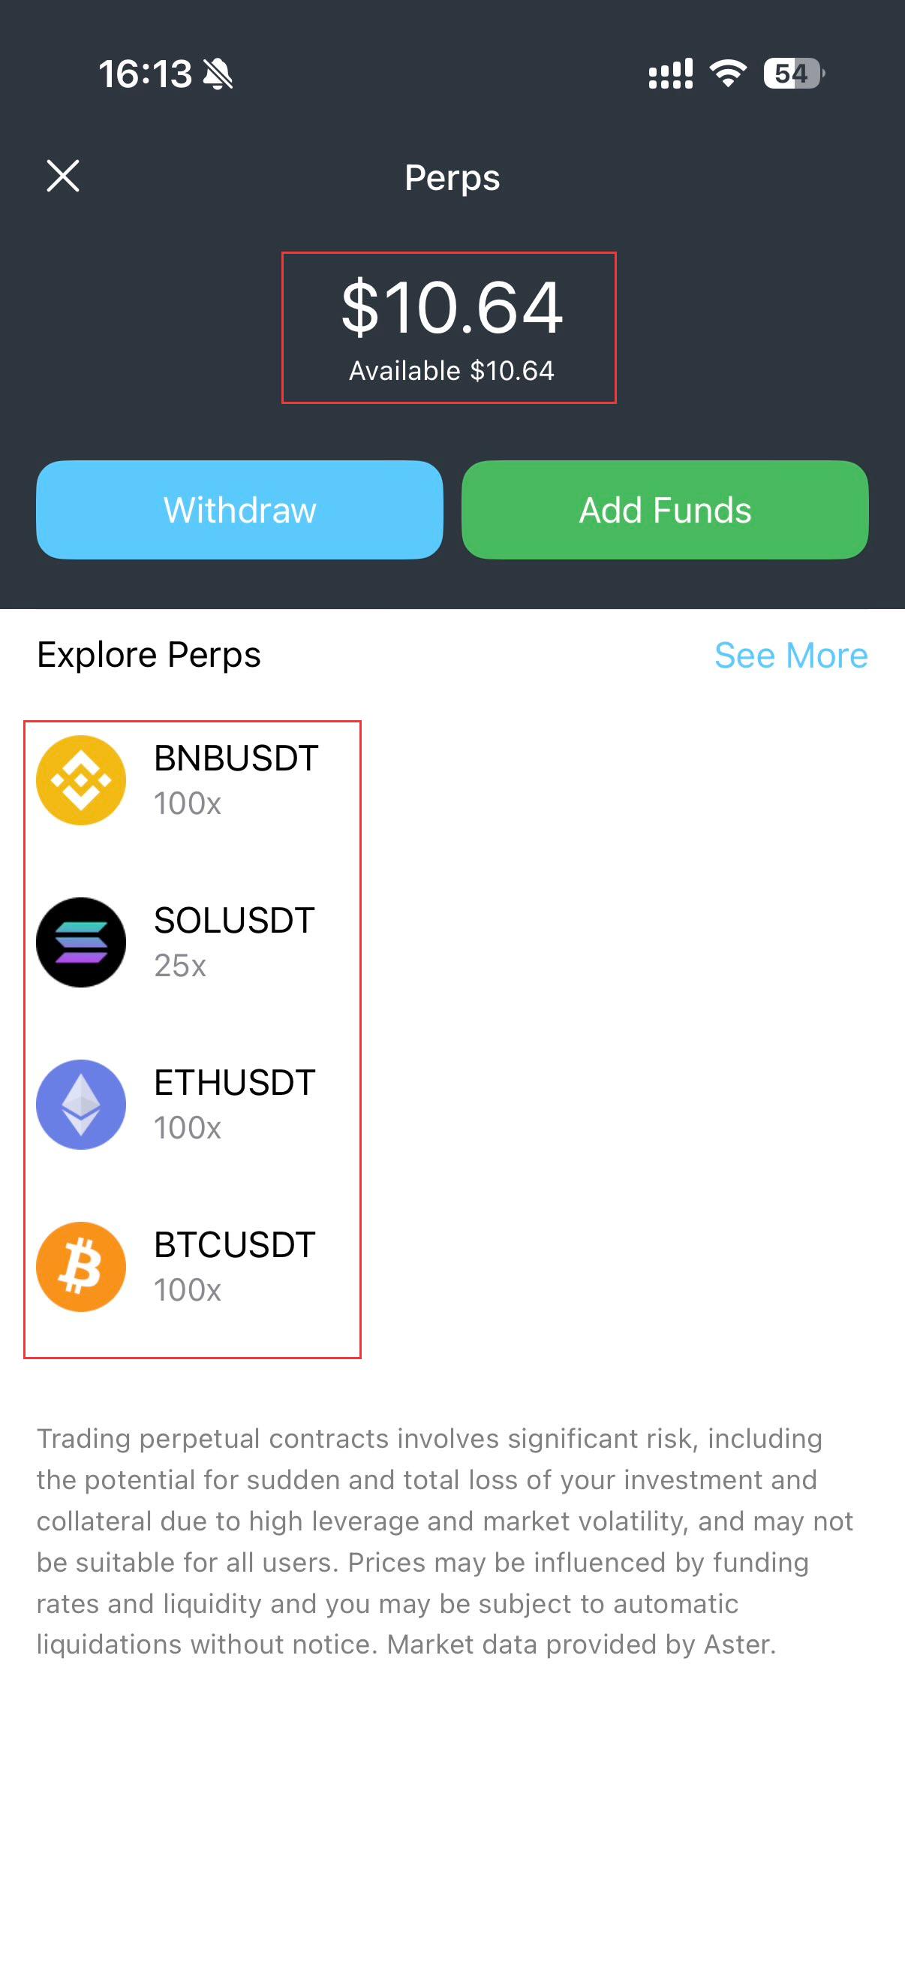
Task: Tap the Explore Perps heading
Action: coord(149,655)
